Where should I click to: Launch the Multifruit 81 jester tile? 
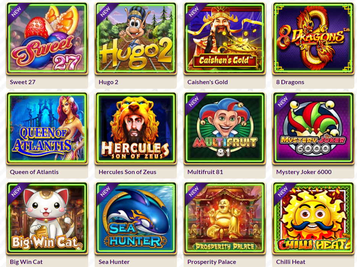225,128
